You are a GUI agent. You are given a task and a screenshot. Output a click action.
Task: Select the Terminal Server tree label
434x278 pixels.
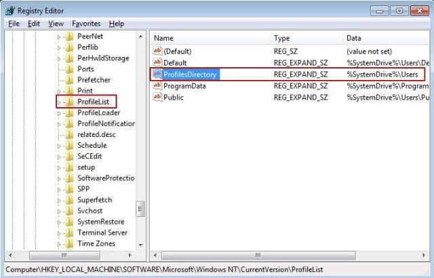point(102,233)
